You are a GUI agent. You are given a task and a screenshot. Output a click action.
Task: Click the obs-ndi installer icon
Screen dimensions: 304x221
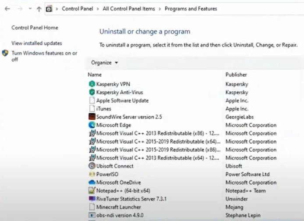92,215
